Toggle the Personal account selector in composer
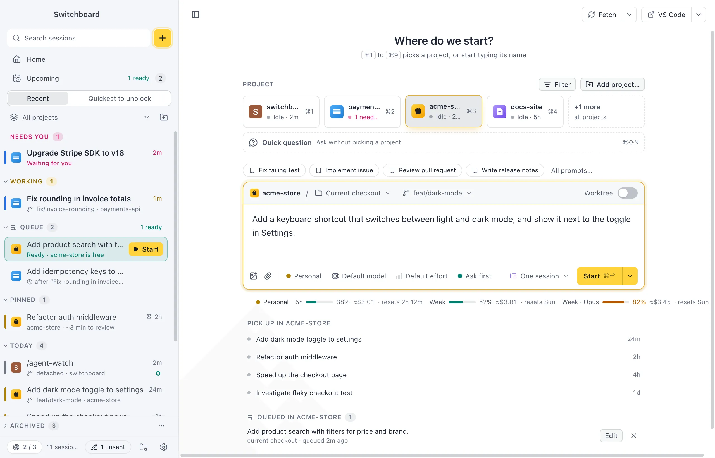This screenshot has height=458, width=715. coord(303,276)
